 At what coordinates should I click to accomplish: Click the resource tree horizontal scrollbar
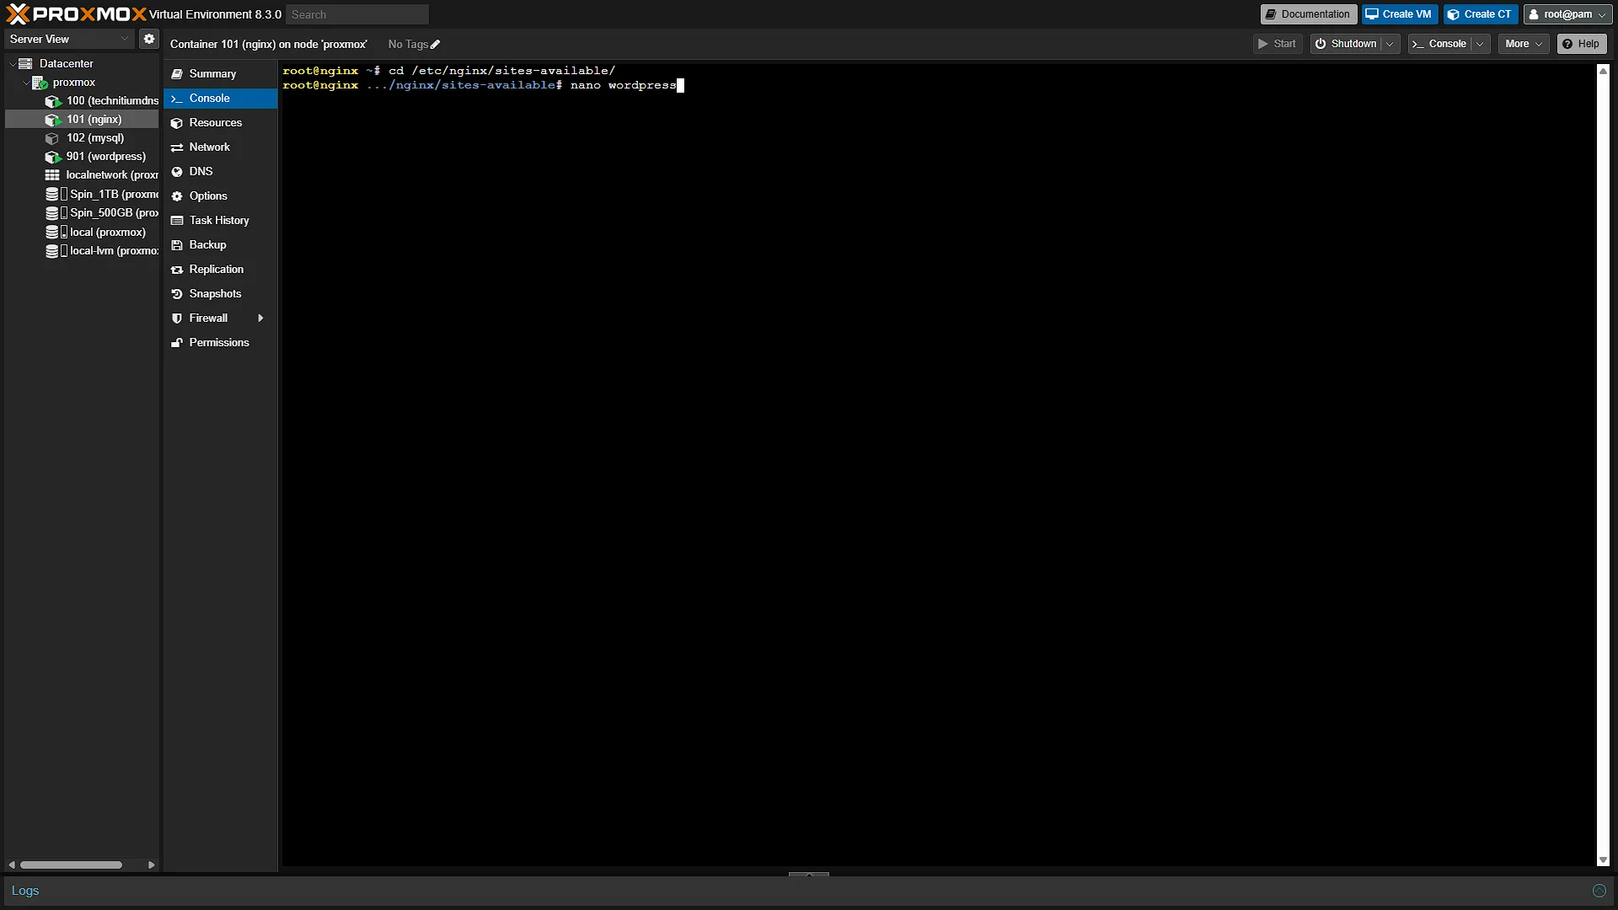71,864
